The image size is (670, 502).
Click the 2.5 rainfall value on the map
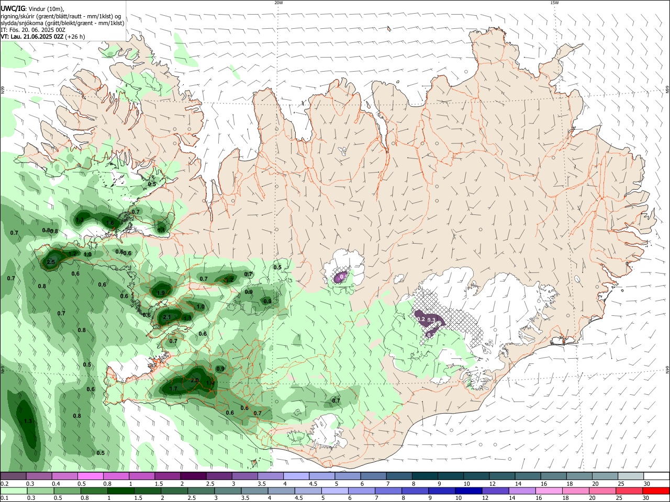51,262
